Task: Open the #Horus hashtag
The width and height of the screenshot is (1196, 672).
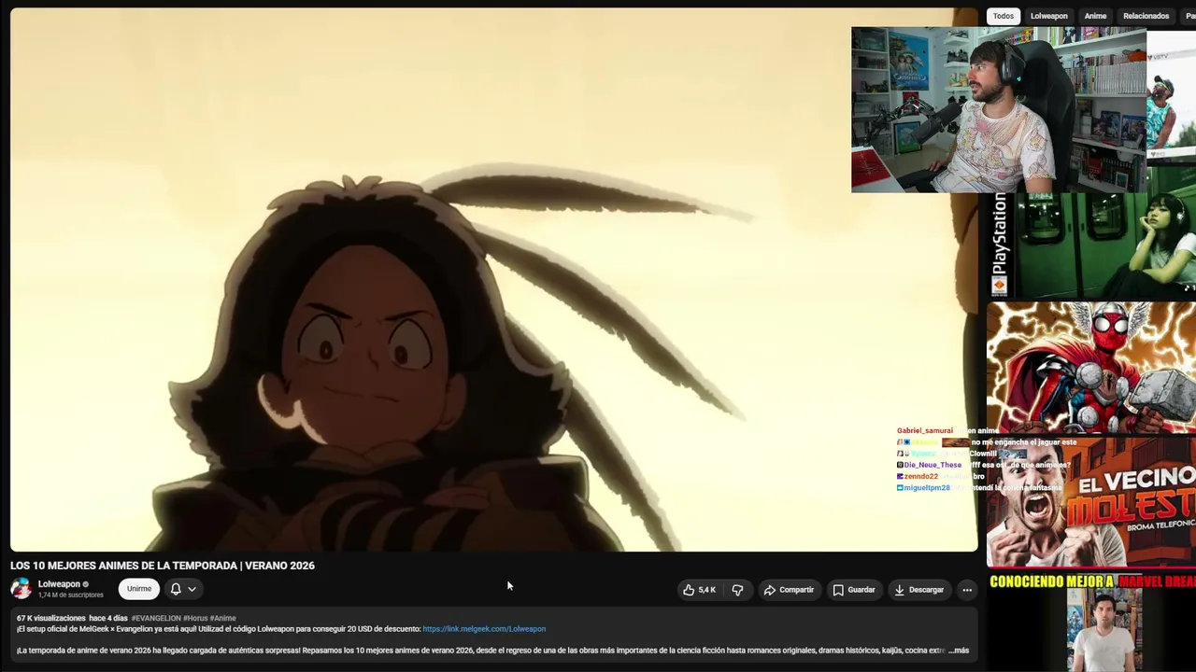Action: (195, 618)
